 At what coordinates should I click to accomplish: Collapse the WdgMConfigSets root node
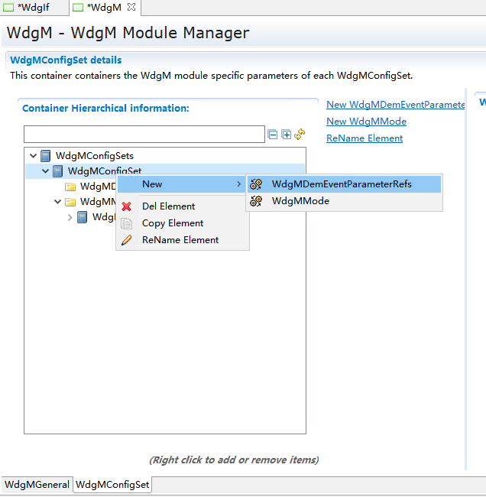[x=33, y=156]
